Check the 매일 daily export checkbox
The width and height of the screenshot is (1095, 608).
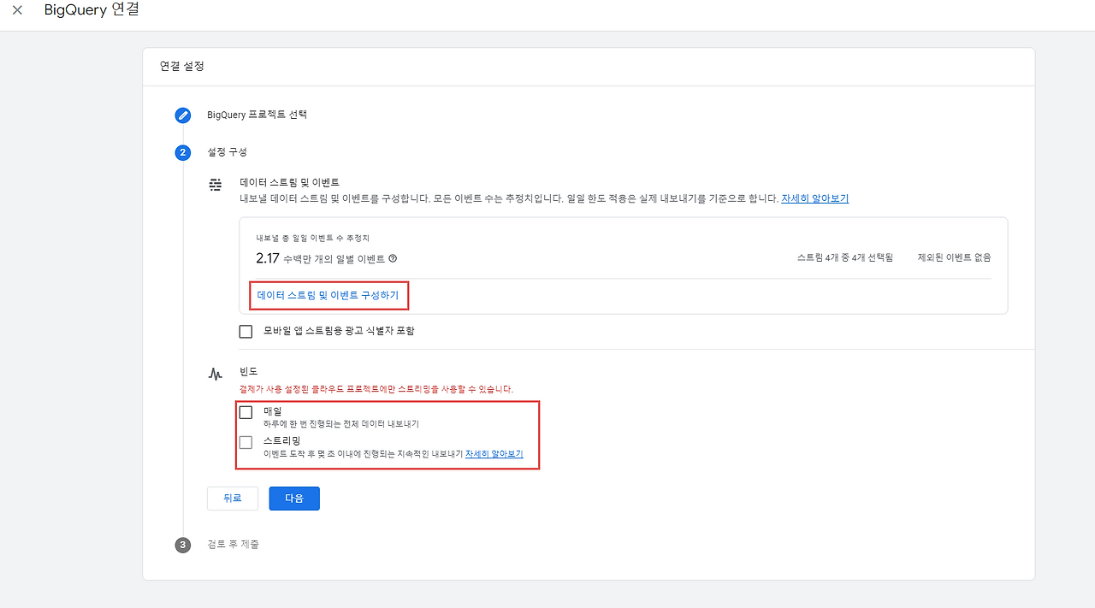click(246, 412)
